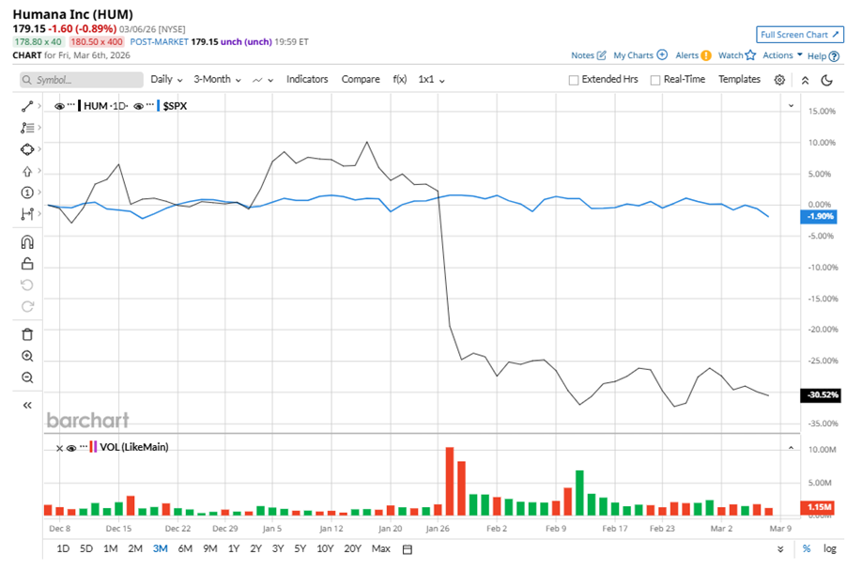Image resolution: width=847 pixels, height=570 pixels.
Task: Click the $SPX blue color swatch
Action: coord(159,106)
